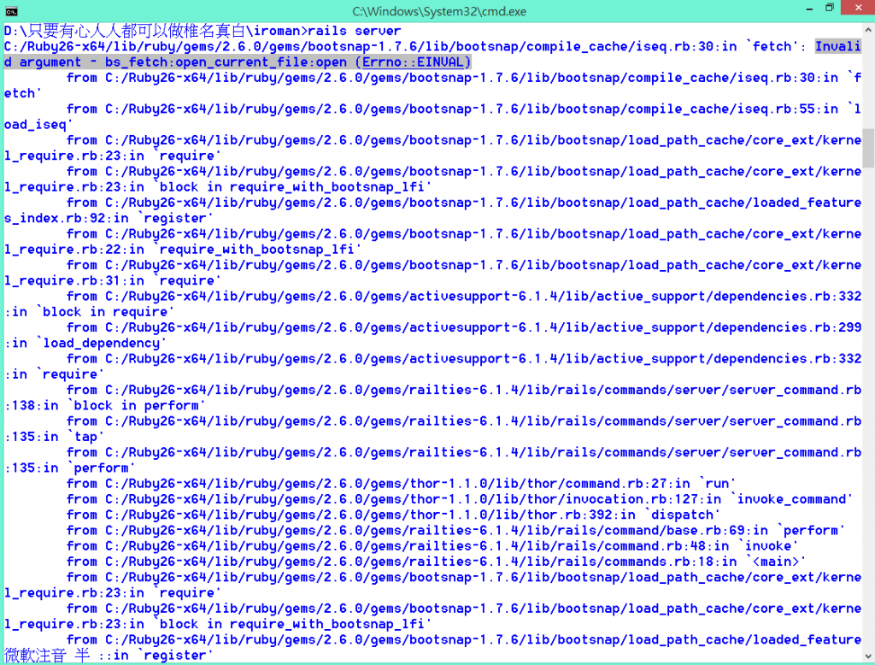The width and height of the screenshot is (875, 665).
Task: Minimize the cmd.exe window
Action: (808, 9)
